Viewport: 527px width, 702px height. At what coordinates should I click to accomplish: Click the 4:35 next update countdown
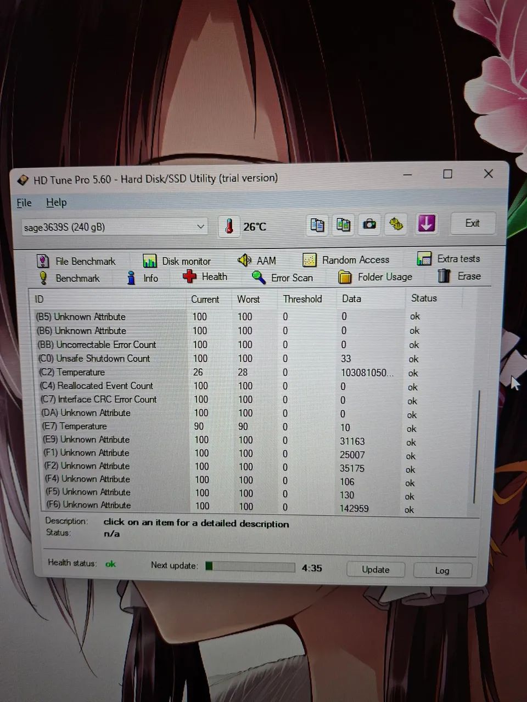311,568
